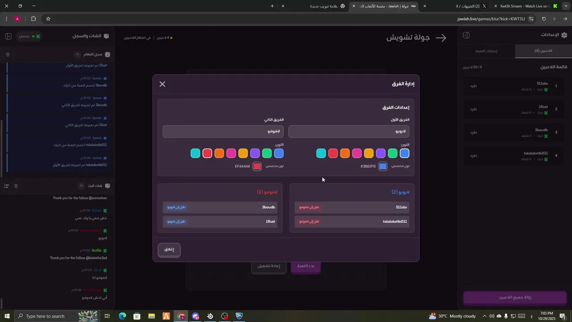The width and height of the screenshot is (572, 322).
Task: Kick player talalalotibi511 with طرد
Action: [474, 156]
